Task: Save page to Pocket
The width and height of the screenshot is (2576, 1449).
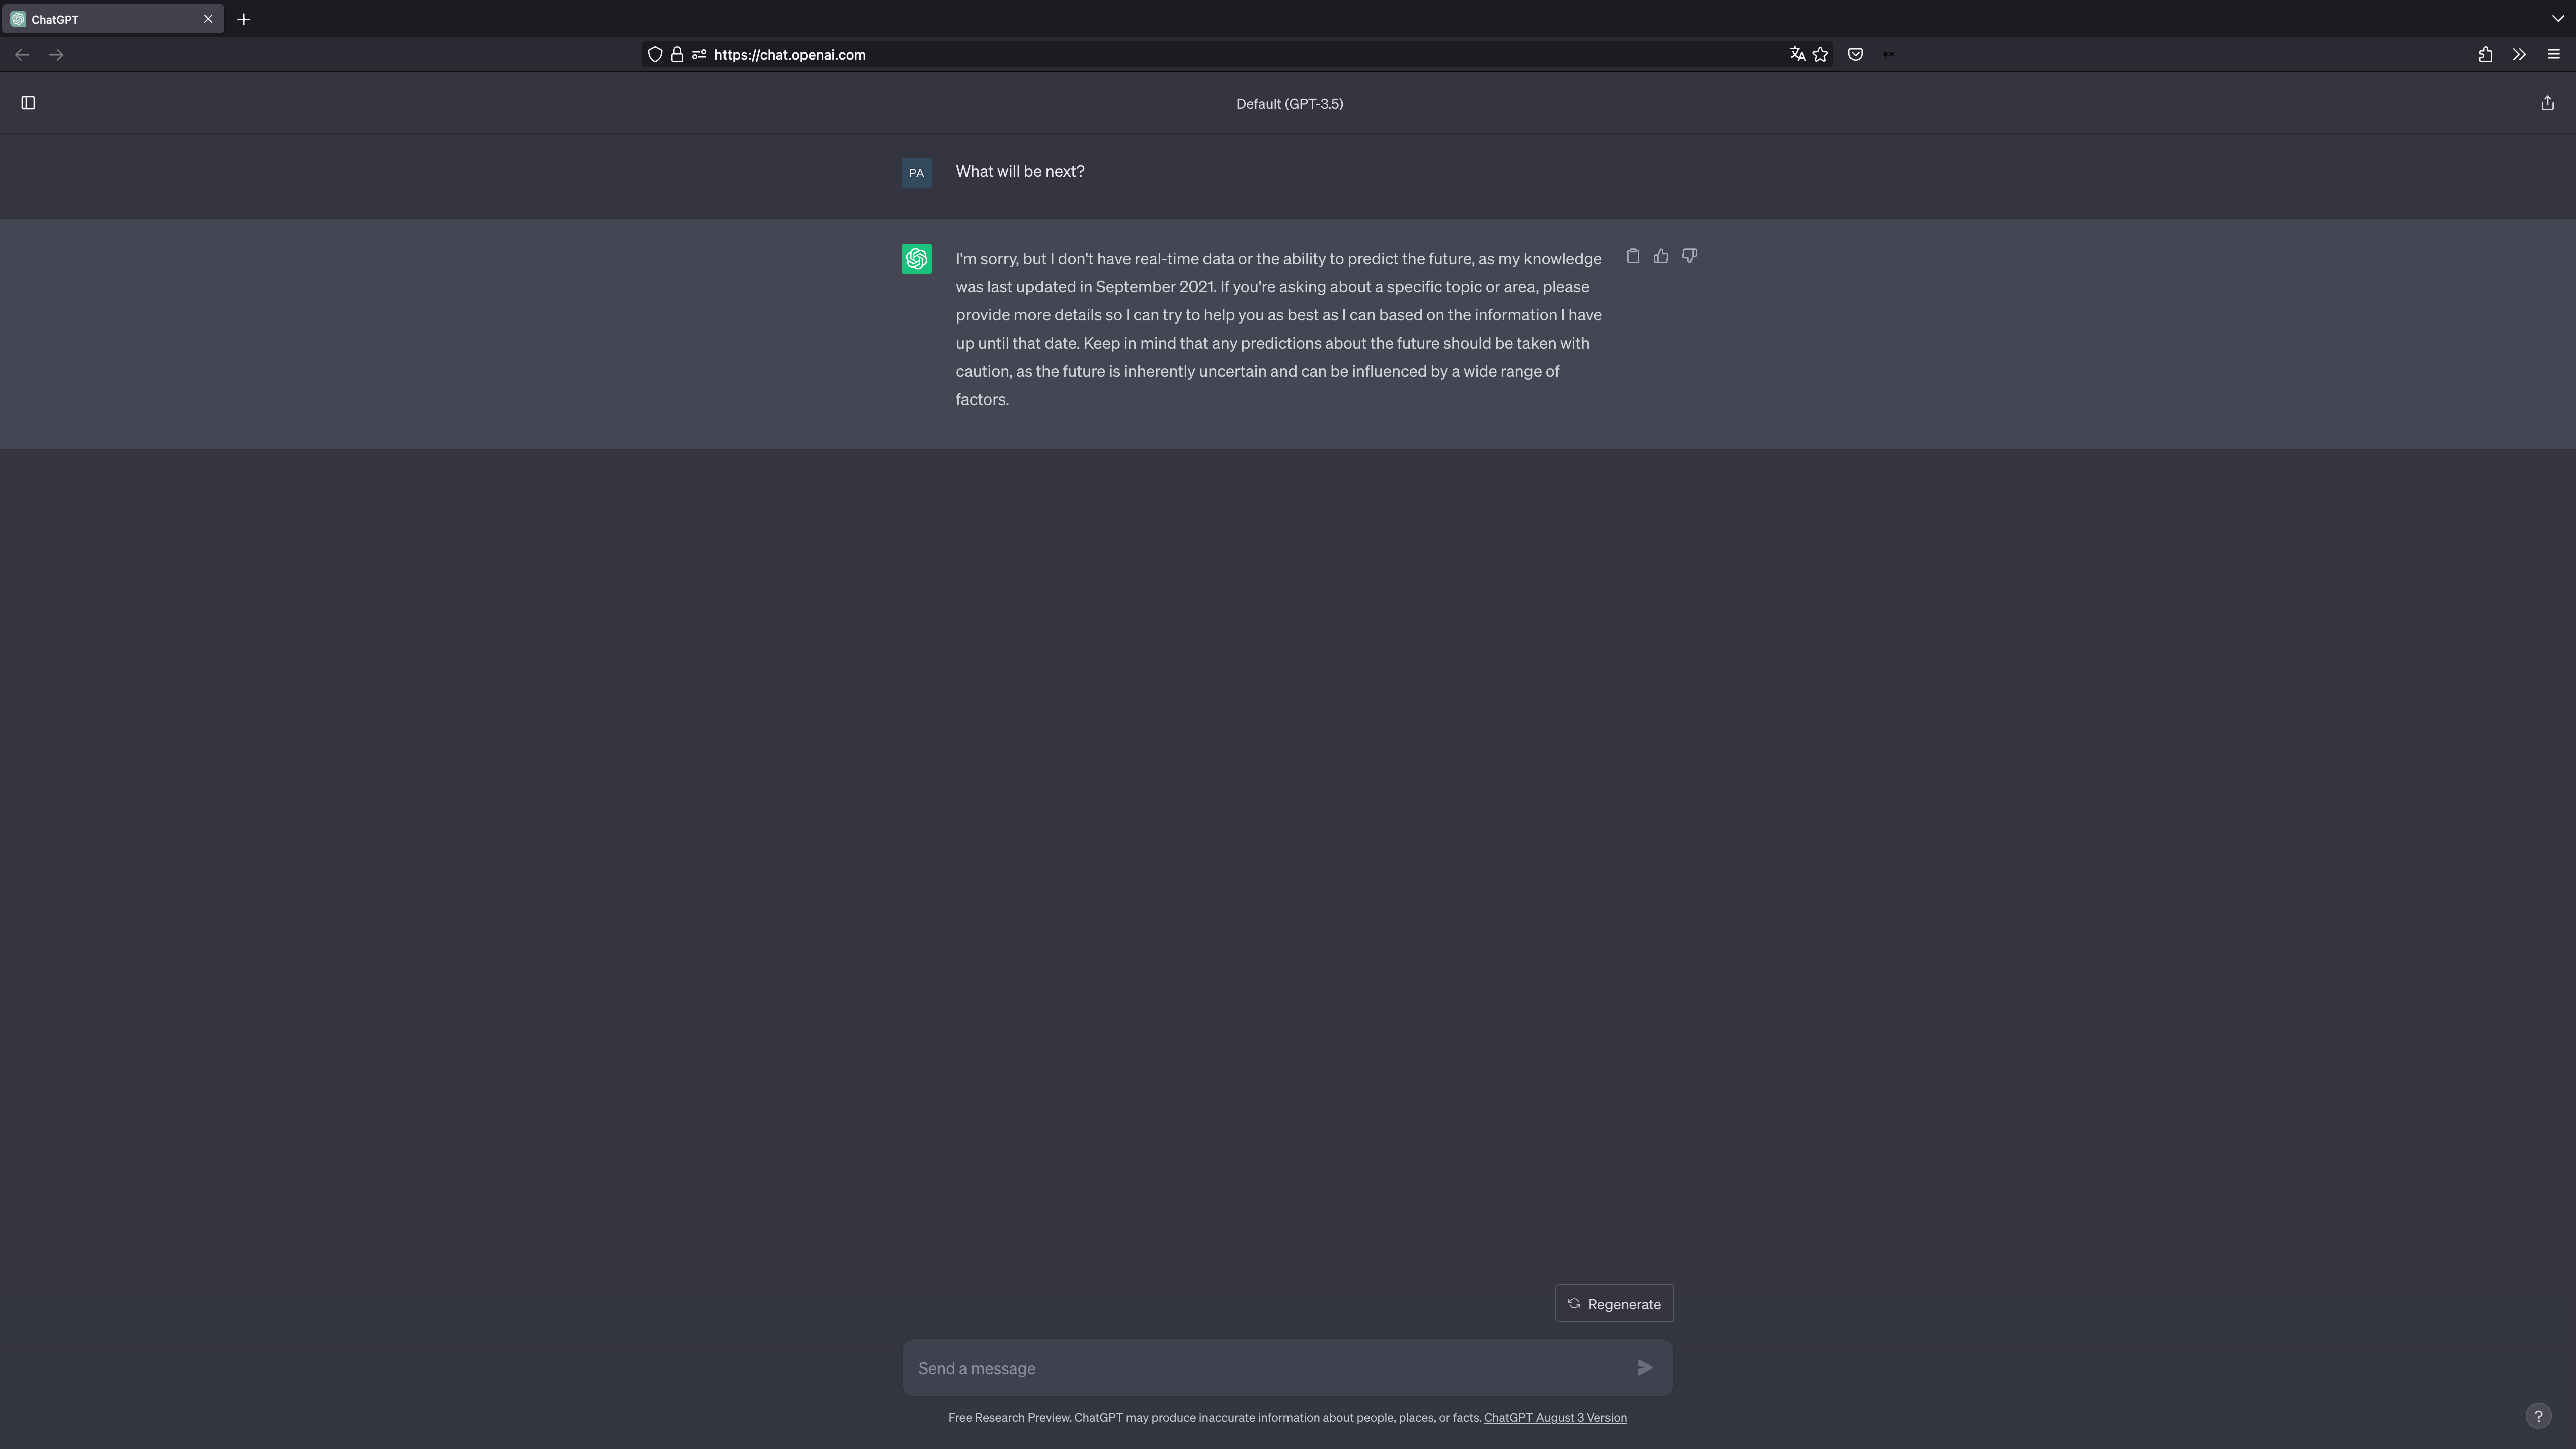Action: pyautogui.click(x=1855, y=55)
